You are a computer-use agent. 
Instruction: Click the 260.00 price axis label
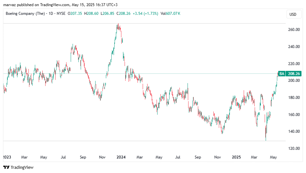click(294, 30)
